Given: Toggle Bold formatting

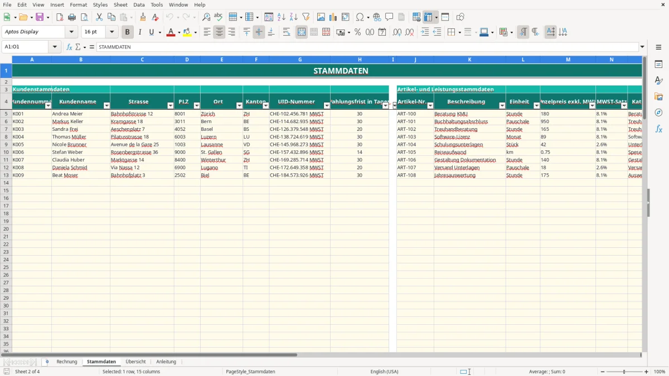Looking at the screenshot, I should coord(128,32).
